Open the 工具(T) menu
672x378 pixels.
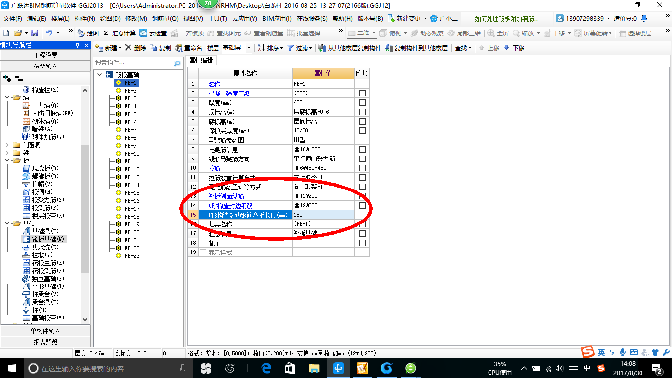217,18
